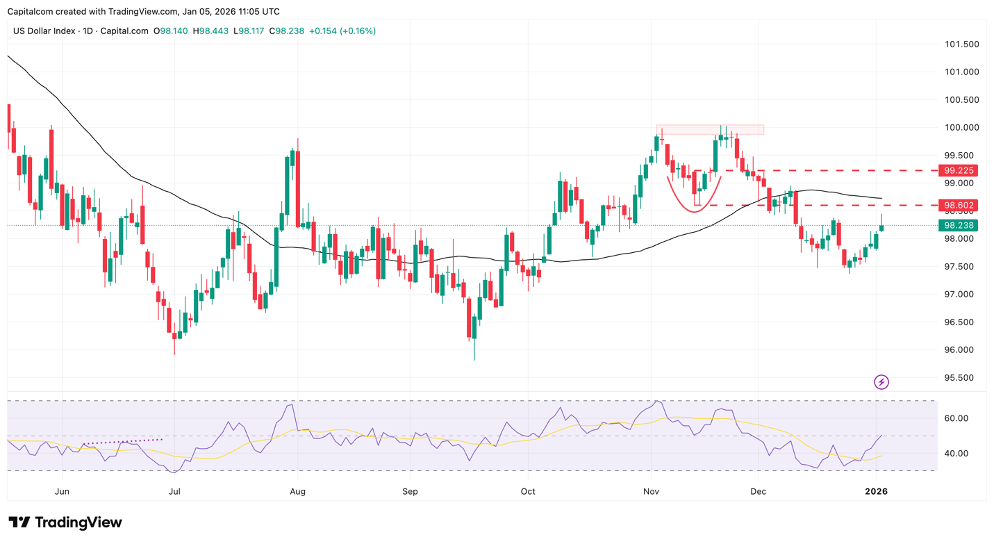This screenshot has height=544, width=994.
Task: Click the TradingView wordmark text
Action: [78, 522]
